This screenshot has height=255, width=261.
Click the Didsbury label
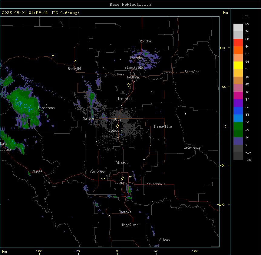point(116,131)
